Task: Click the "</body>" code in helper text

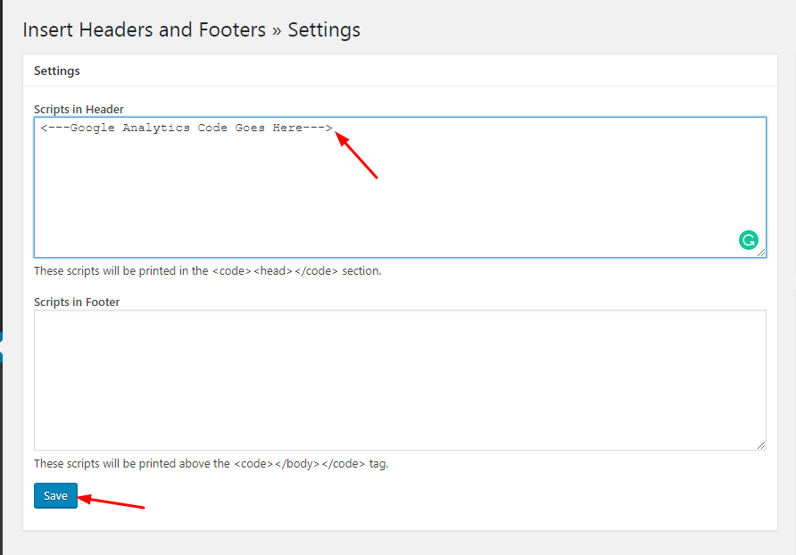Action: (x=298, y=463)
